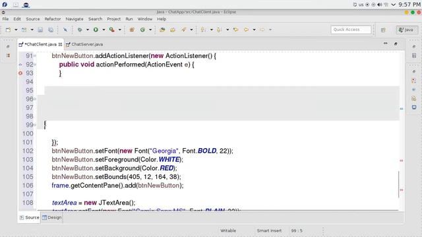This screenshot has height=237, width=422.
Task: Open Package Explorer from left trim icon
Action: 8,55
